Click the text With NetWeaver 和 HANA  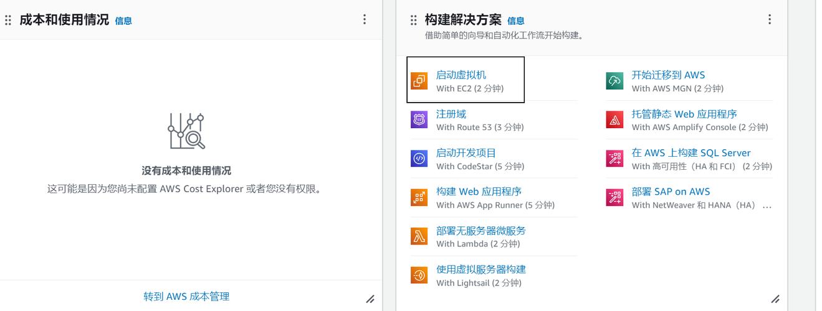click(x=702, y=205)
